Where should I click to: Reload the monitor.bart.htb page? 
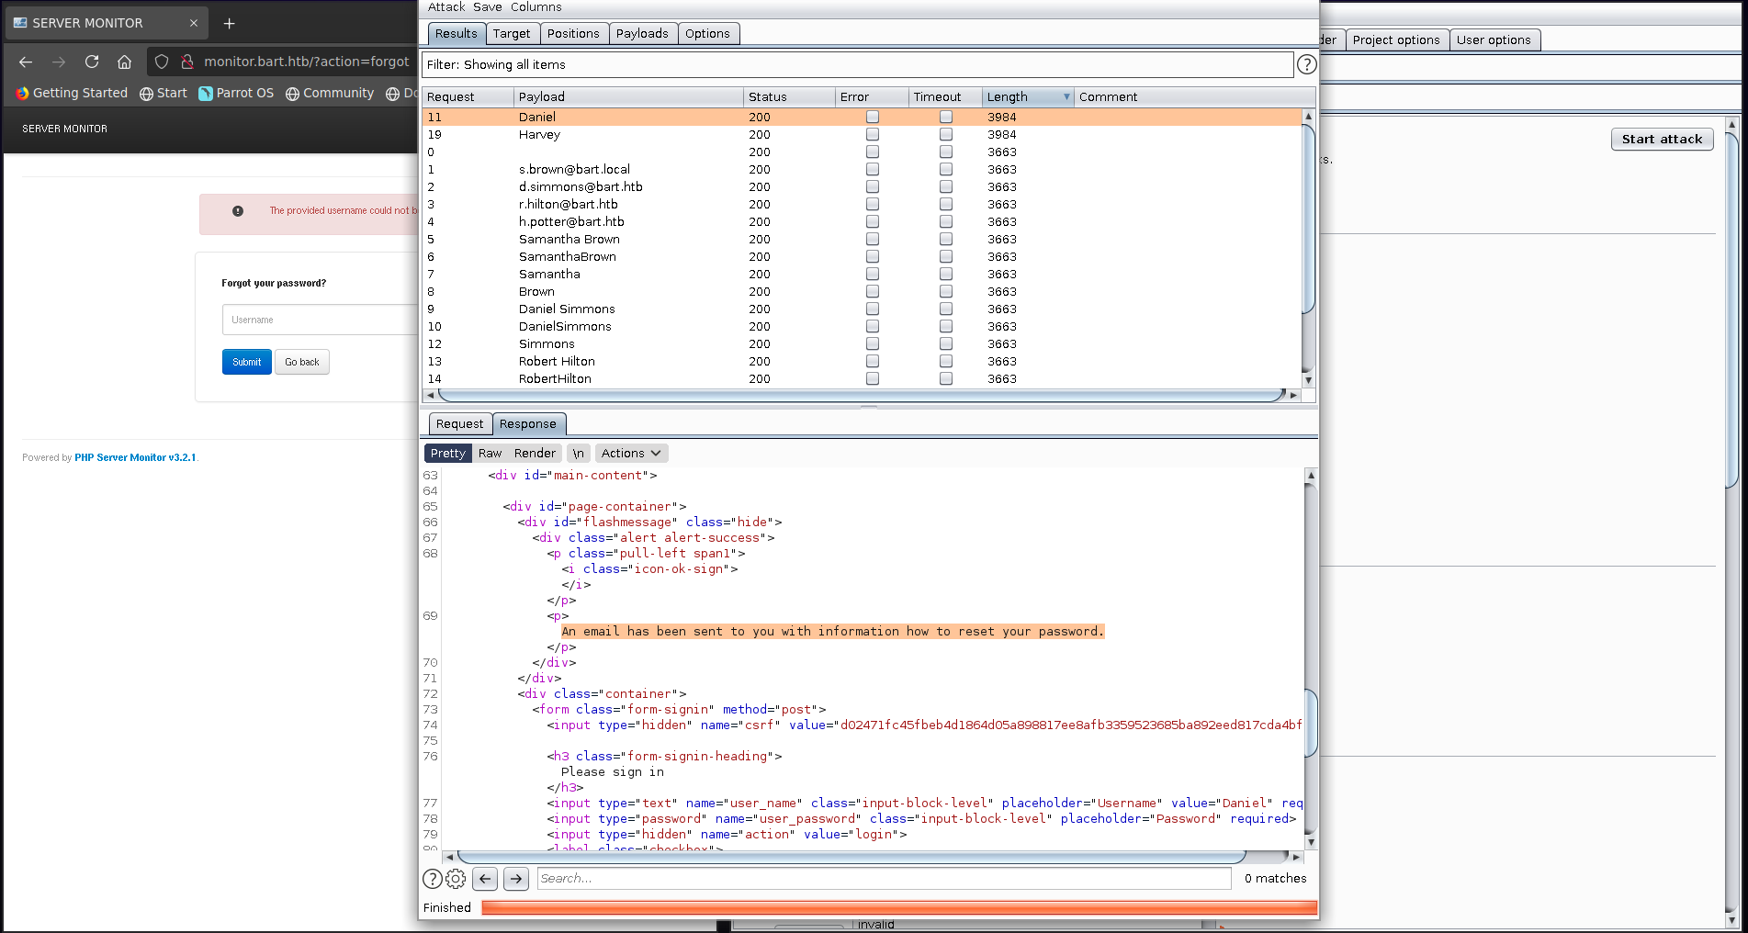pos(92,62)
